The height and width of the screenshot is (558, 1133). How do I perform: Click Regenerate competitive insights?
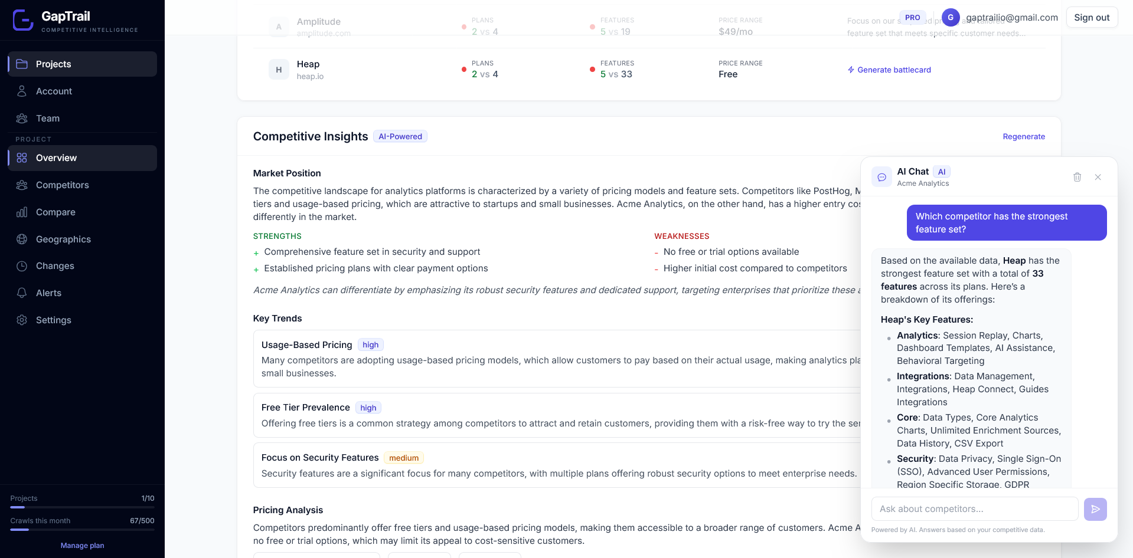[1024, 136]
